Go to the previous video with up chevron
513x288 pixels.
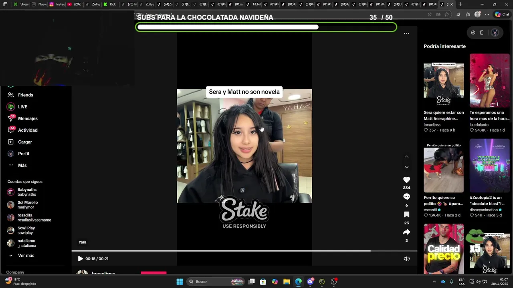tap(406, 156)
